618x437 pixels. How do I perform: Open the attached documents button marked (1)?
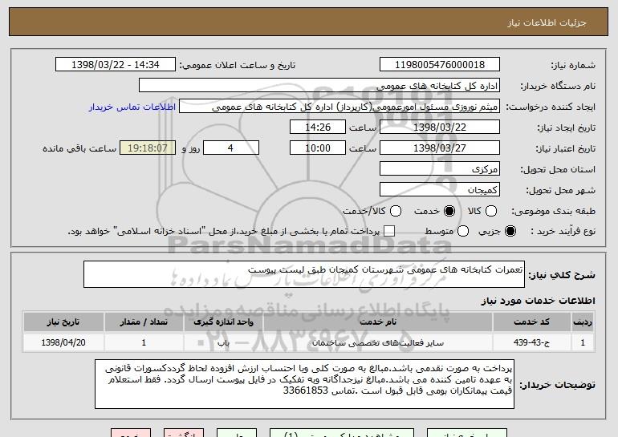point(342,433)
